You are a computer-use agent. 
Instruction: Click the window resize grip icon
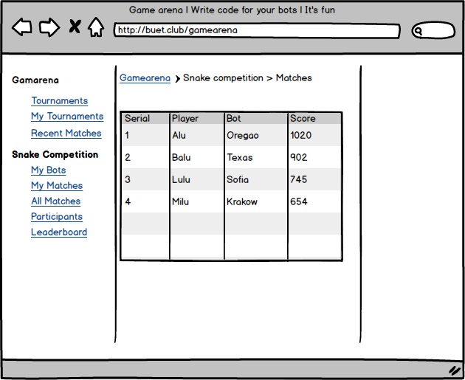[454, 370]
